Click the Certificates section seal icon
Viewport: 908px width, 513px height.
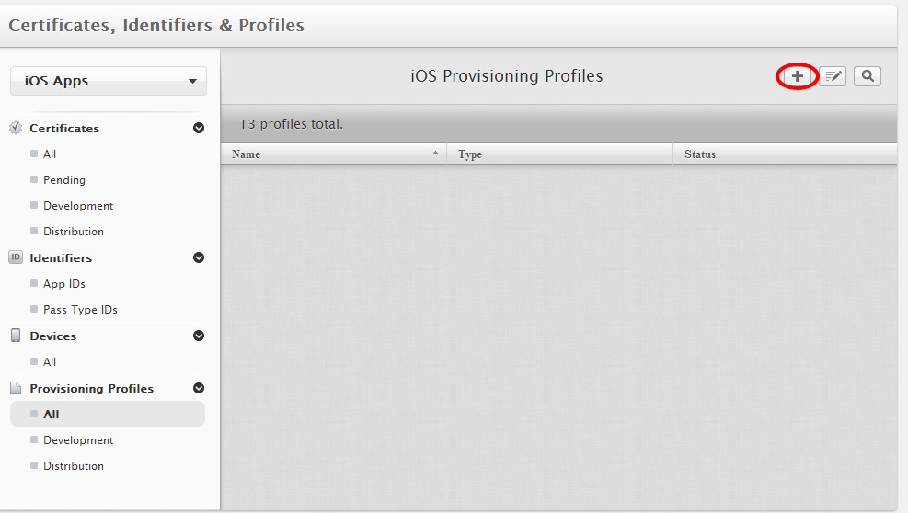pos(16,128)
